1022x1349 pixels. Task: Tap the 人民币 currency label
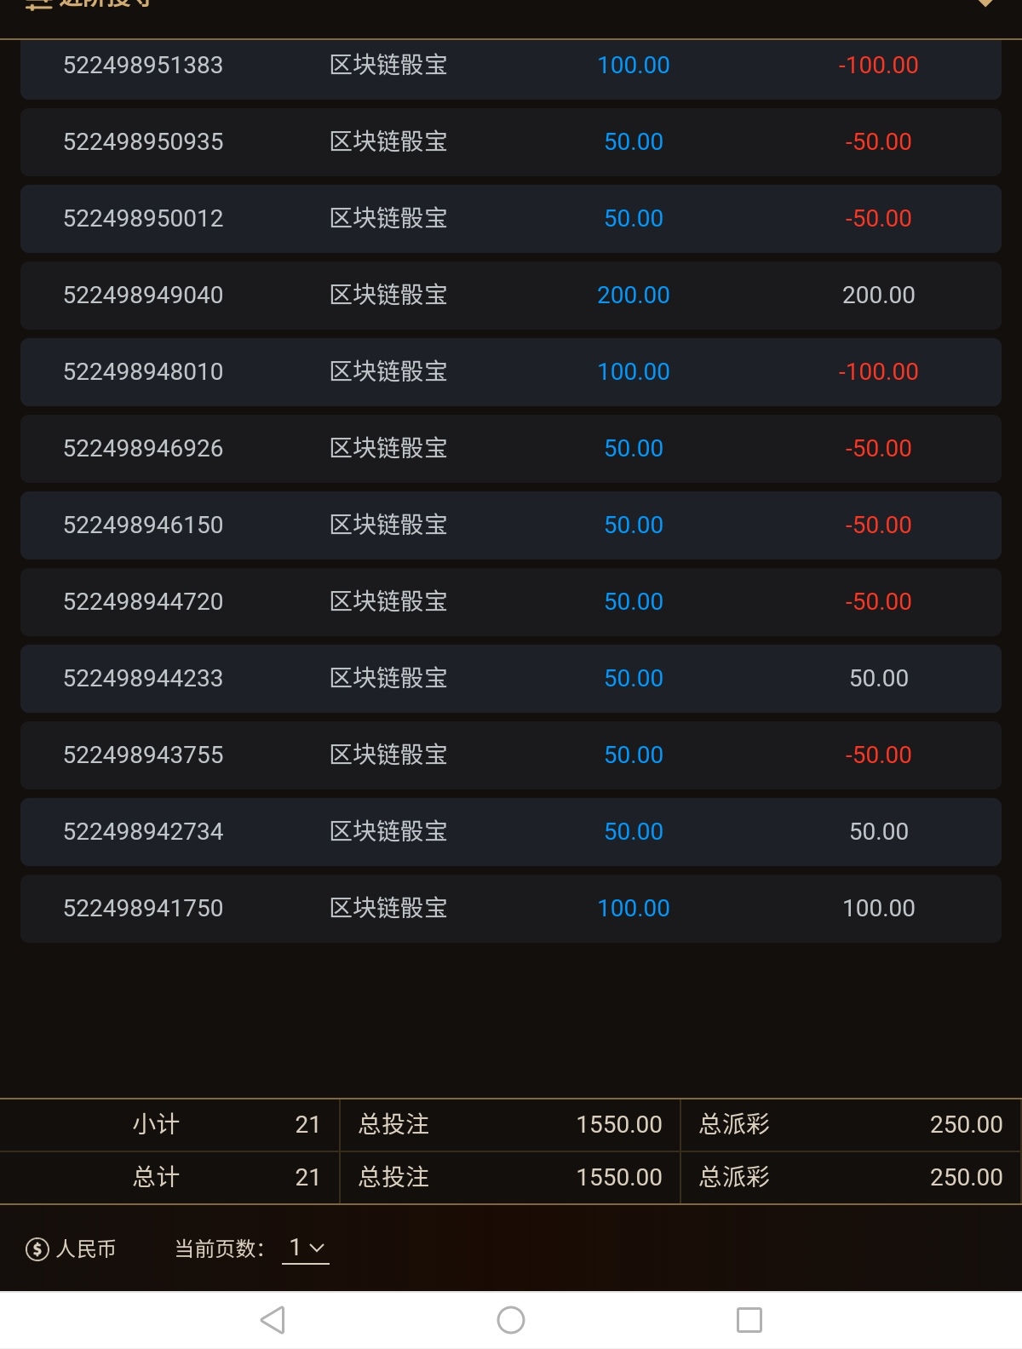(86, 1249)
